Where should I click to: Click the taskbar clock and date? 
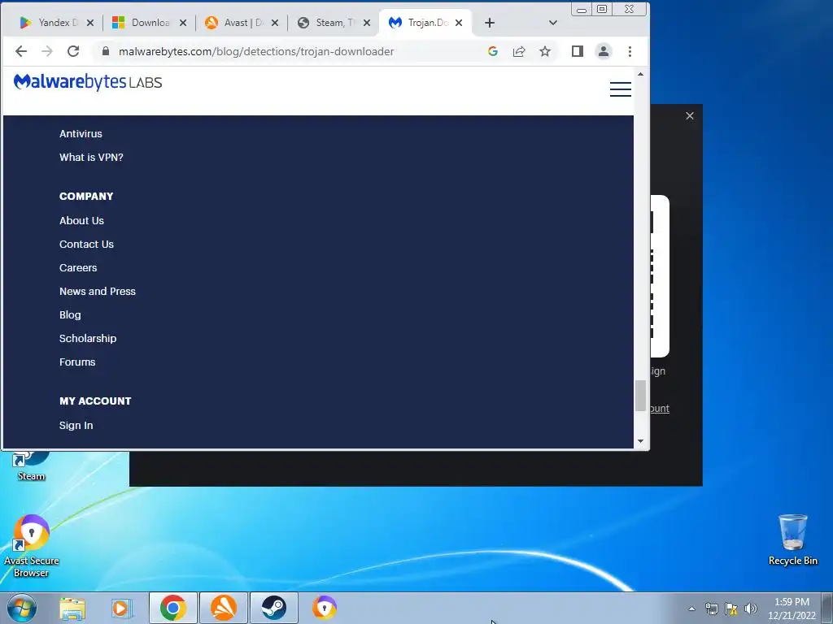coord(792,609)
